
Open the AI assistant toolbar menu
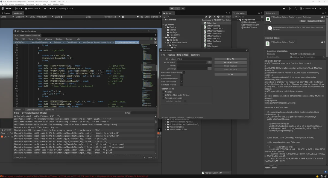tap(52, 8)
